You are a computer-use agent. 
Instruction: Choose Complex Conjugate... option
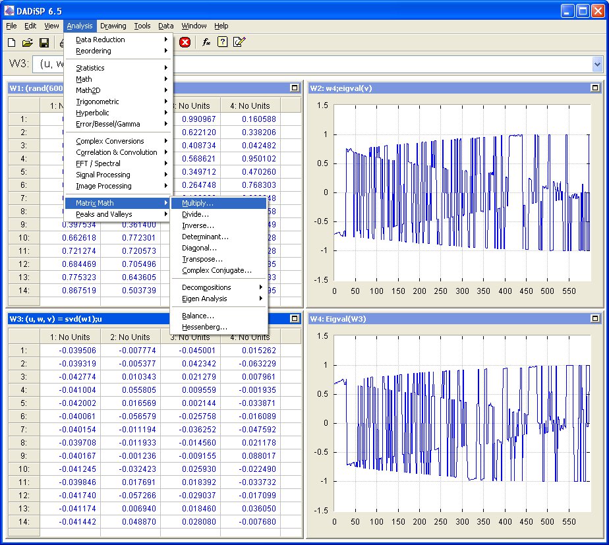pos(219,271)
